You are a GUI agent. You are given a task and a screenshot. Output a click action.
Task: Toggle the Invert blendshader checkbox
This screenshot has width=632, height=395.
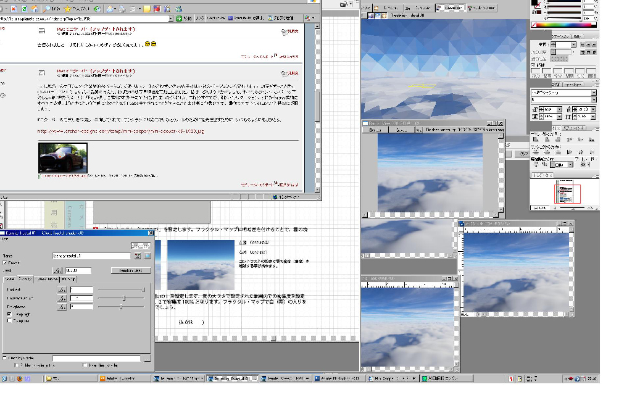click(x=85, y=365)
